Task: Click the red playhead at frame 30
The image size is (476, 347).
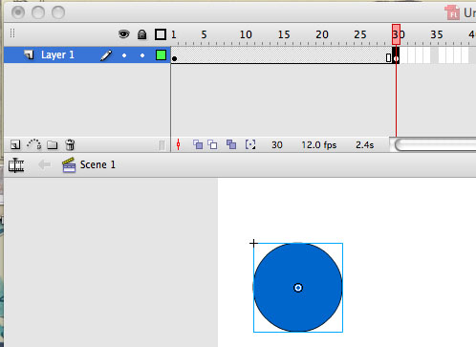Action: coord(396,34)
